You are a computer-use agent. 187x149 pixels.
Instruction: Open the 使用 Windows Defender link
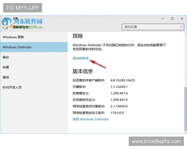(91, 119)
